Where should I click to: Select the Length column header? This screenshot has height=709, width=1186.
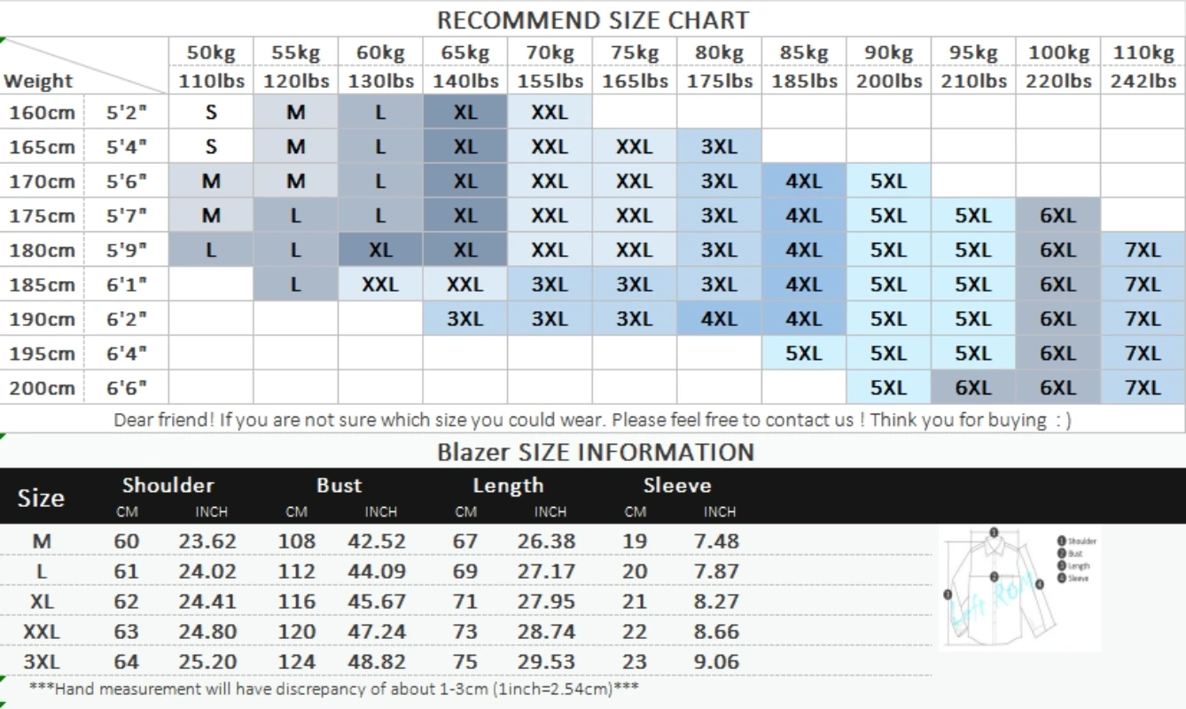point(508,486)
